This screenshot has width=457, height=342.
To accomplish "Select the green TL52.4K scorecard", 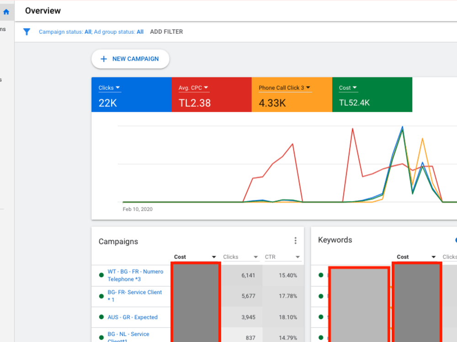I will coord(372,94).
